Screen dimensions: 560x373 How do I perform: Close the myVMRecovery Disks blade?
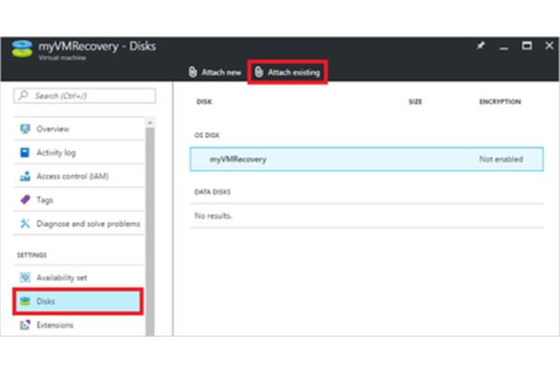pyautogui.click(x=550, y=46)
